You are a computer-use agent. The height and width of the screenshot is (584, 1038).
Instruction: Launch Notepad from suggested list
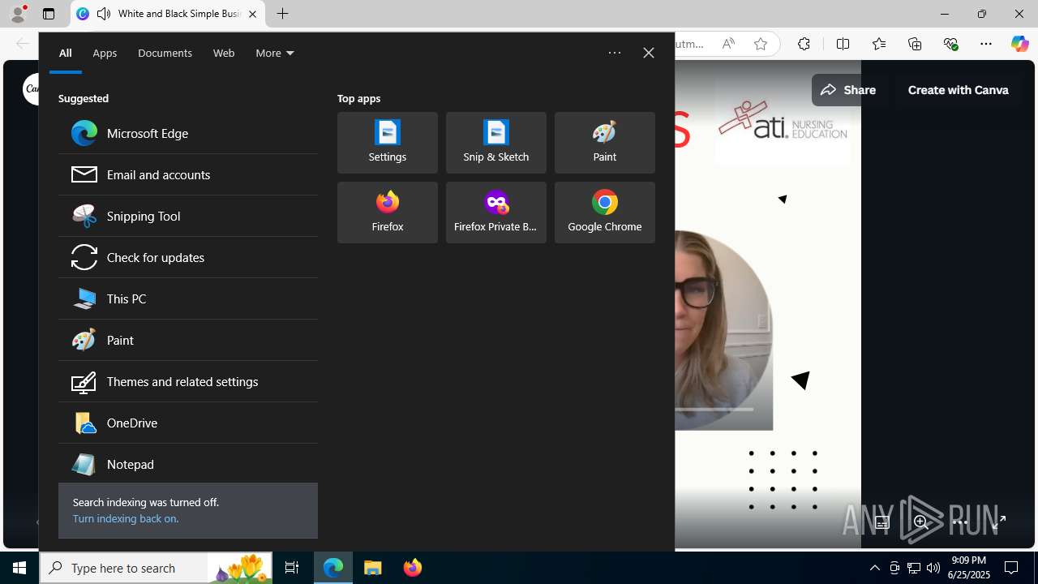point(187,464)
